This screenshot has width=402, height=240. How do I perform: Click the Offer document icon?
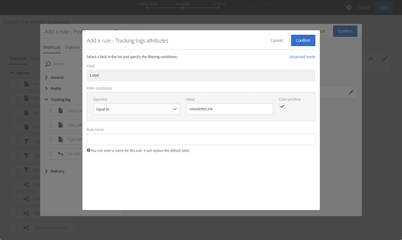pyautogui.click(x=60, y=125)
